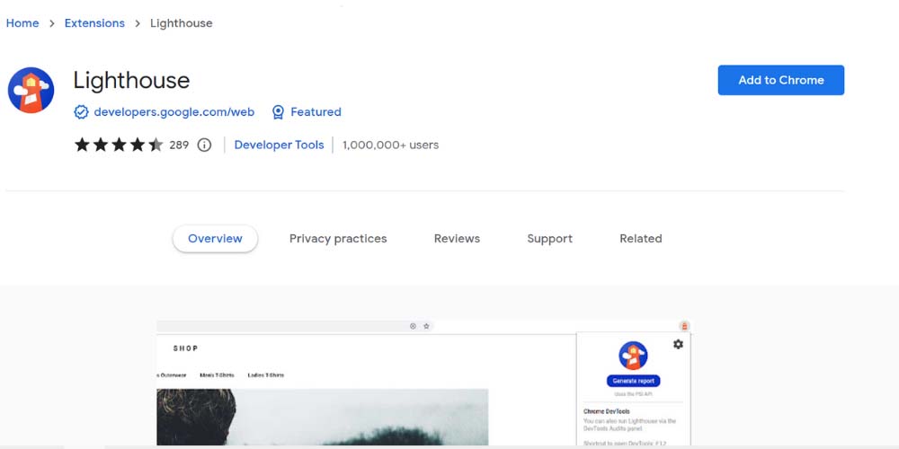Image resolution: width=899 pixels, height=449 pixels.
Task: Click the five-star rating display
Action: 119,145
